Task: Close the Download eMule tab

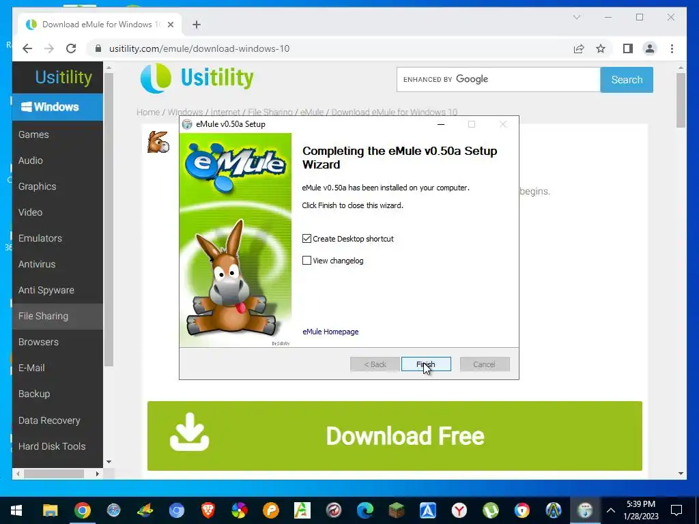Action: coord(170,25)
